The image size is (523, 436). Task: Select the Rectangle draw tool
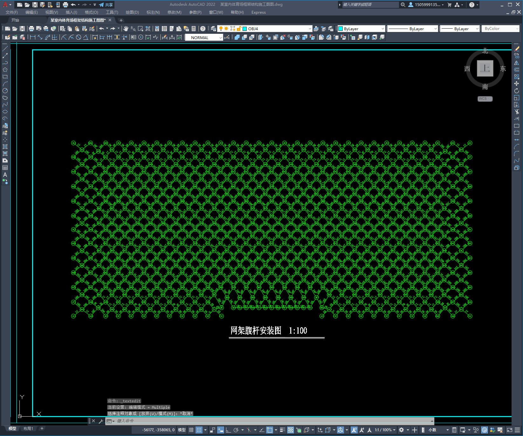click(x=5, y=77)
